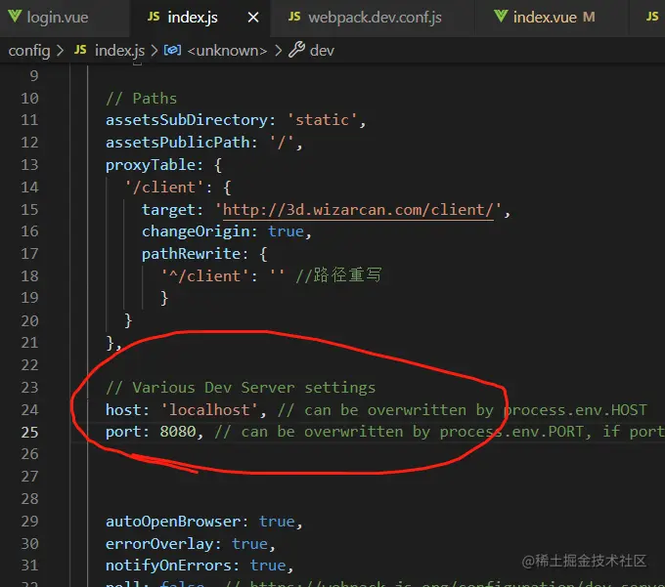Click the '/client' key on line 14
This screenshot has width=665, height=587.
coord(164,188)
